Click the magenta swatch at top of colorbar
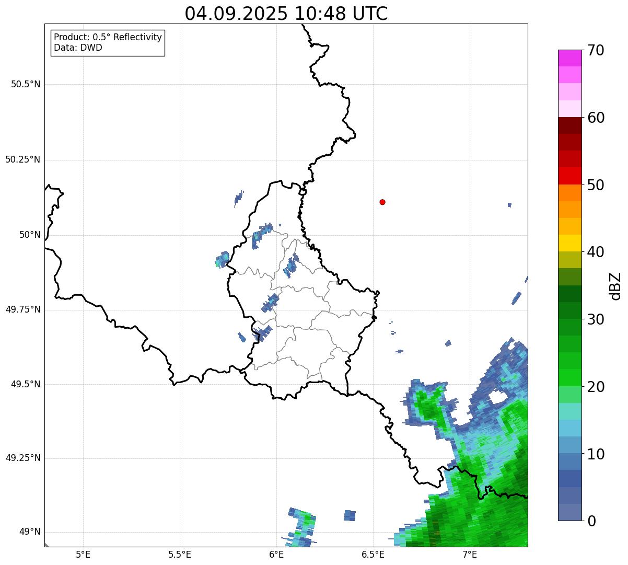Viewport: 628px width, 565px height. tap(569, 58)
